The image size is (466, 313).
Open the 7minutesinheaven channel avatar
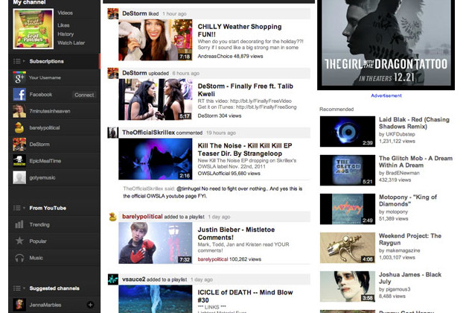(19, 111)
